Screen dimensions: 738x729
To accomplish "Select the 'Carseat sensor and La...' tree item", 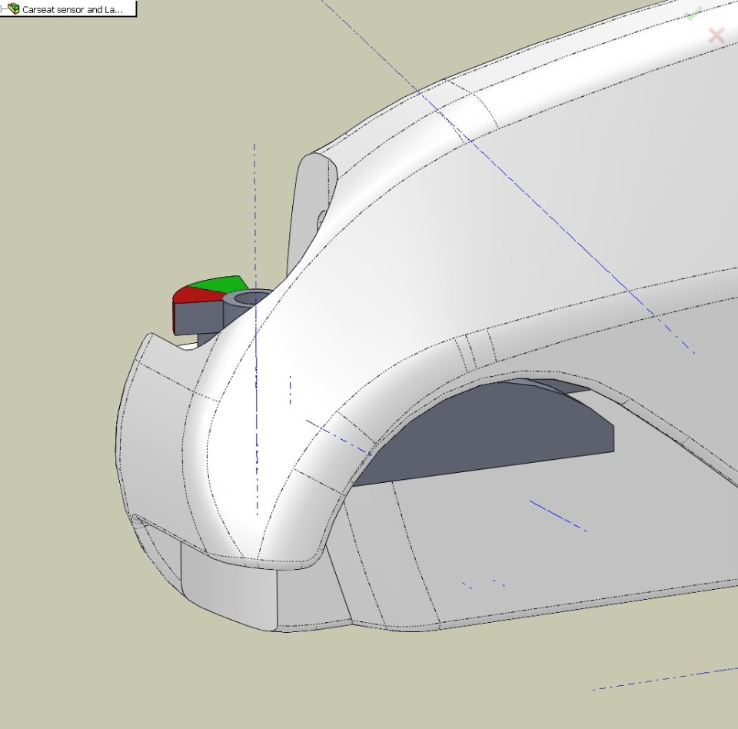I will (x=72, y=9).
